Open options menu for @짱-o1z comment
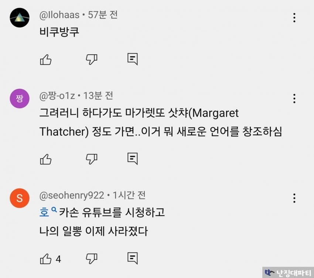This screenshot has width=314, height=278. point(294,99)
